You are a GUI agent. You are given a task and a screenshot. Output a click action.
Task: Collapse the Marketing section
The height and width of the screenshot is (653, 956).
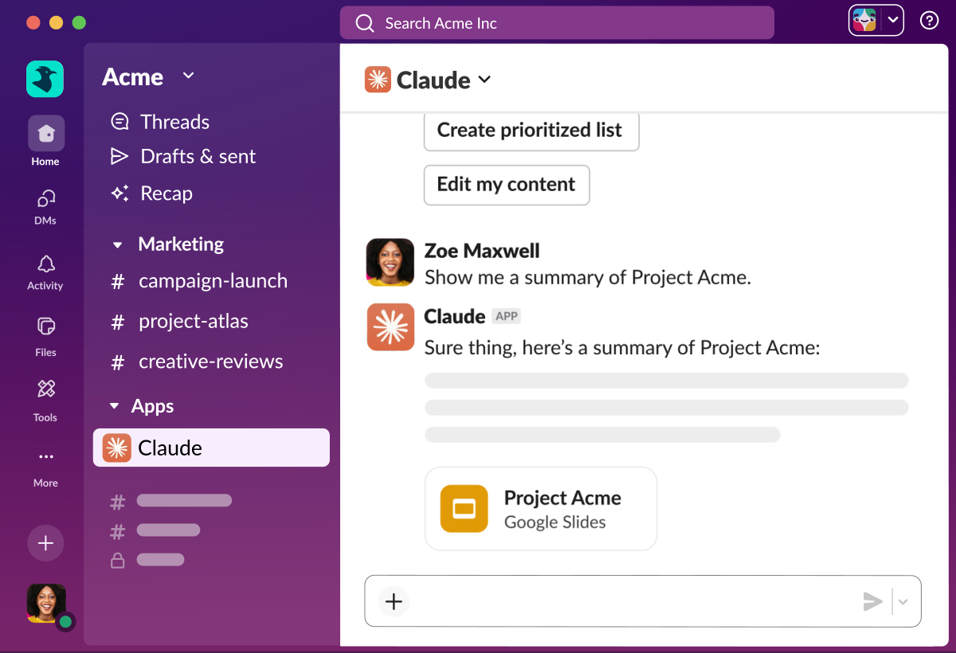(118, 245)
